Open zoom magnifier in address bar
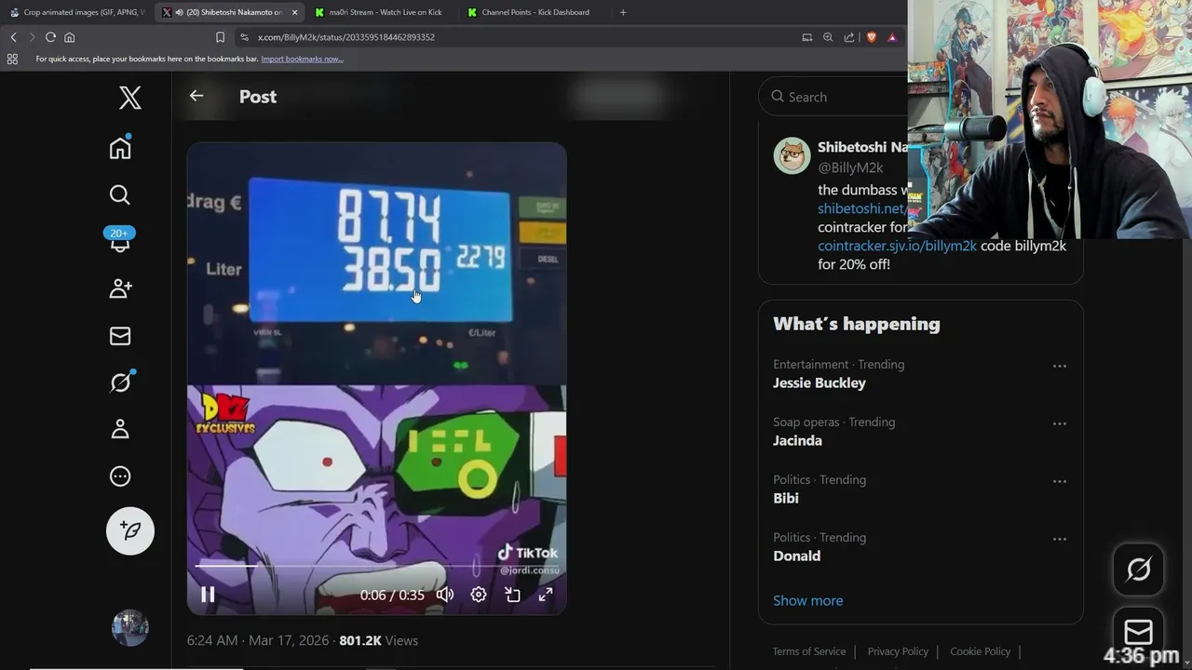Image resolution: width=1192 pixels, height=670 pixels. coord(828,37)
